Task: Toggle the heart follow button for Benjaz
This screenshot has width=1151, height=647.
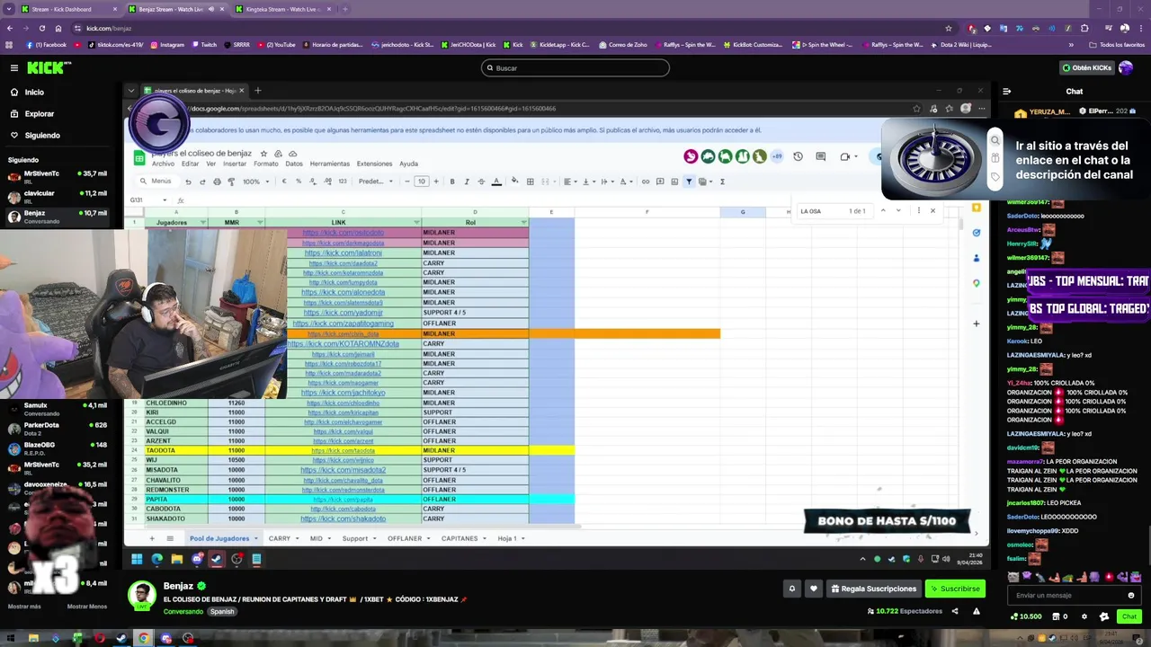Action: (x=814, y=589)
